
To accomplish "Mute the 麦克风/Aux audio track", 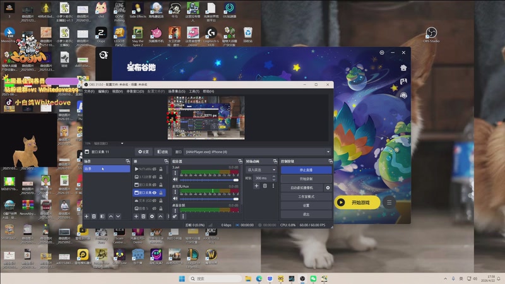I will coord(175,198).
